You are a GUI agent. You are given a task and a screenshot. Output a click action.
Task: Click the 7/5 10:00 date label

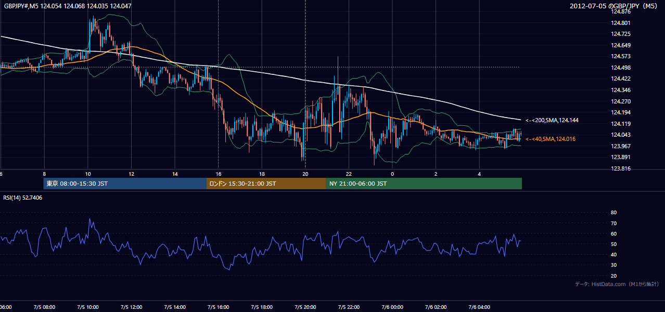point(88,307)
